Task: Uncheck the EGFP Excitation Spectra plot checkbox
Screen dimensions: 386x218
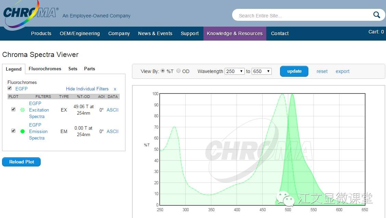Action: tap(13, 109)
